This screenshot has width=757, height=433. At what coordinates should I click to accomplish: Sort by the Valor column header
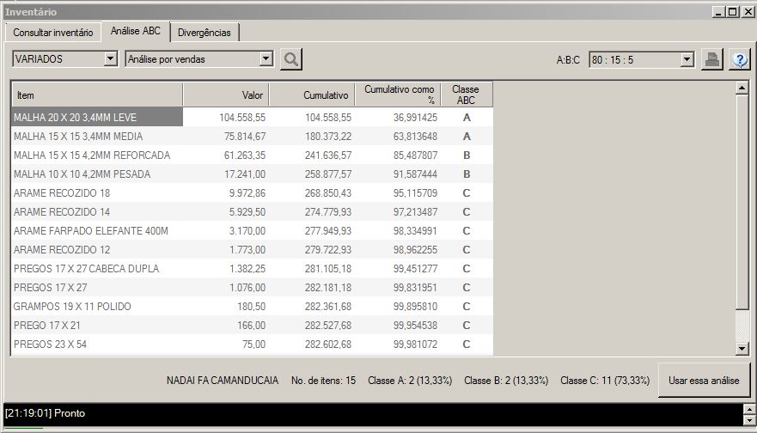[x=226, y=95]
